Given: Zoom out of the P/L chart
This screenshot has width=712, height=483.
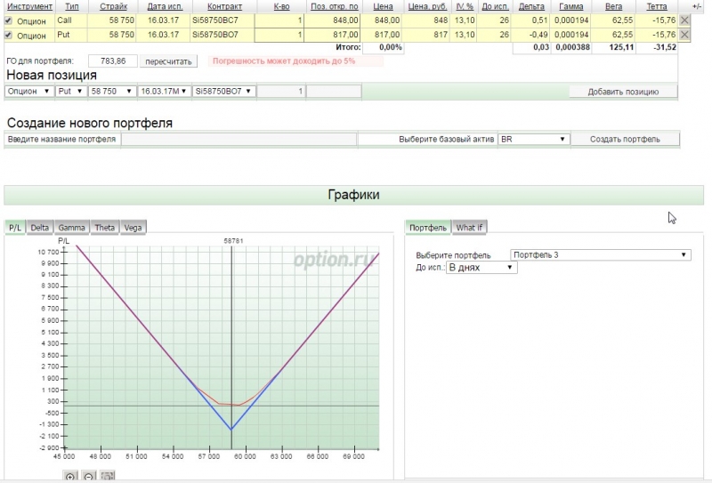Looking at the screenshot, I should pos(89,477).
